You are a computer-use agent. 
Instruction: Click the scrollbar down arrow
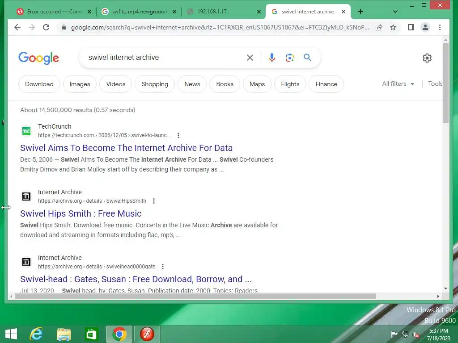click(x=445, y=289)
